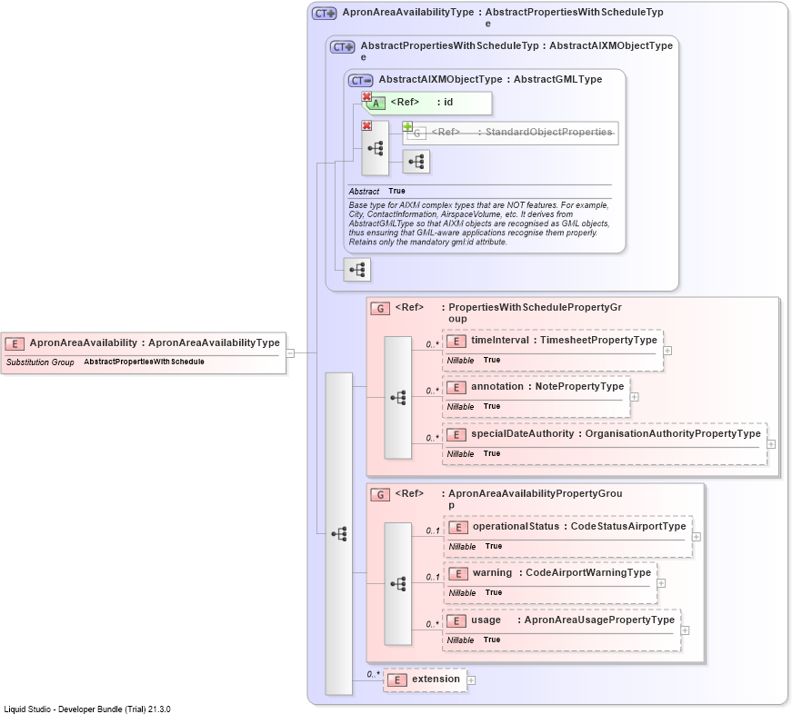792x714 pixels.
Task: Click the red X marker on sequence compositor
Action: point(366,125)
